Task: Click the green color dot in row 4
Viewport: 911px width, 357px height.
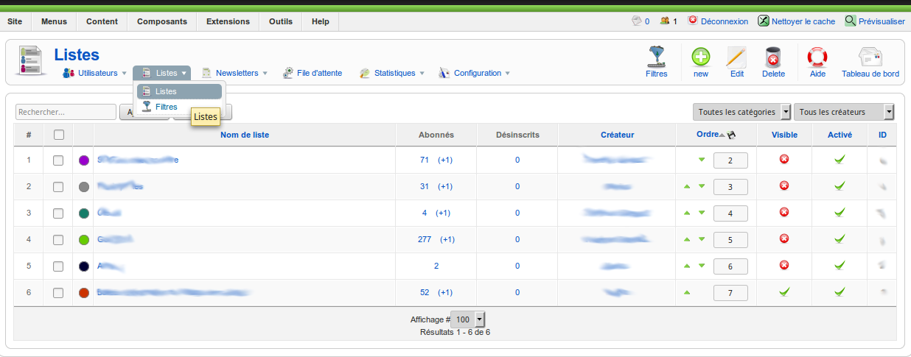Action: tap(84, 240)
